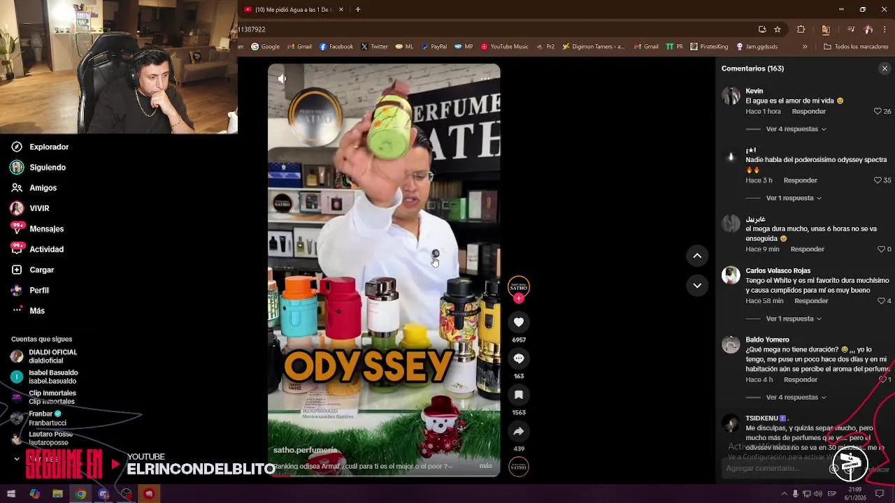Screen dimensions: 895x503
Task: Reply to Kevin's comment
Action: [808, 111]
